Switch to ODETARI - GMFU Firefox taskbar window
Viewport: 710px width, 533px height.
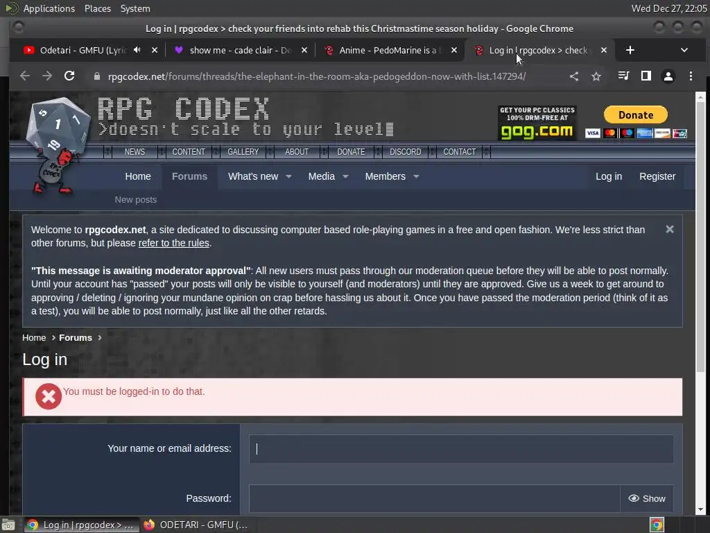point(198,525)
